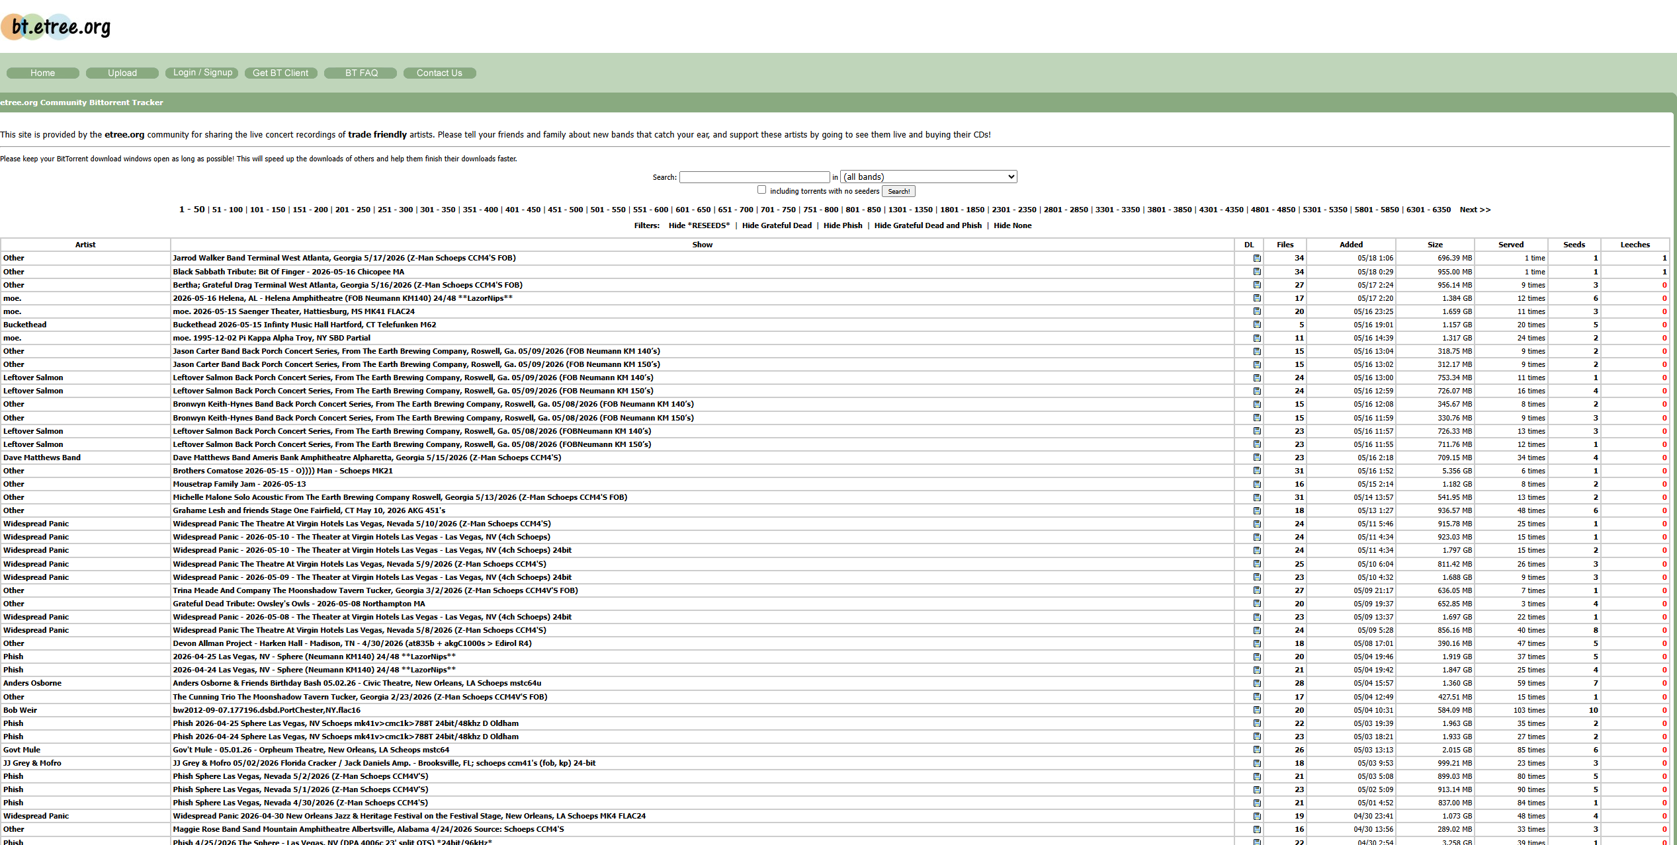
Task: Download Trina Meade And Company torrent
Action: click(1257, 590)
